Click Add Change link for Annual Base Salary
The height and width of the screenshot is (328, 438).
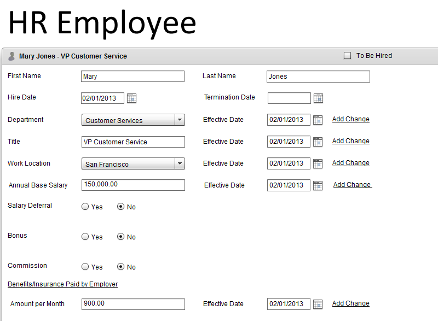[x=352, y=185]
